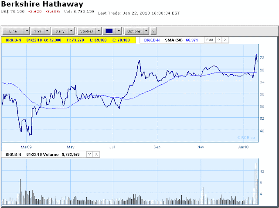Click the price peak near 72 in January

tap(256, 55)
